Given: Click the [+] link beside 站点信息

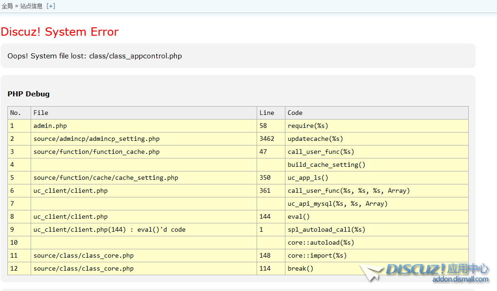Looking at the screenshot, I should pos(51,6).
